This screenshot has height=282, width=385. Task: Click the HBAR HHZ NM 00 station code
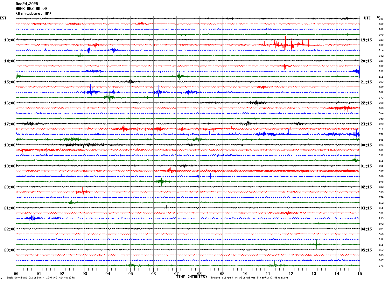tap(31, 9)
